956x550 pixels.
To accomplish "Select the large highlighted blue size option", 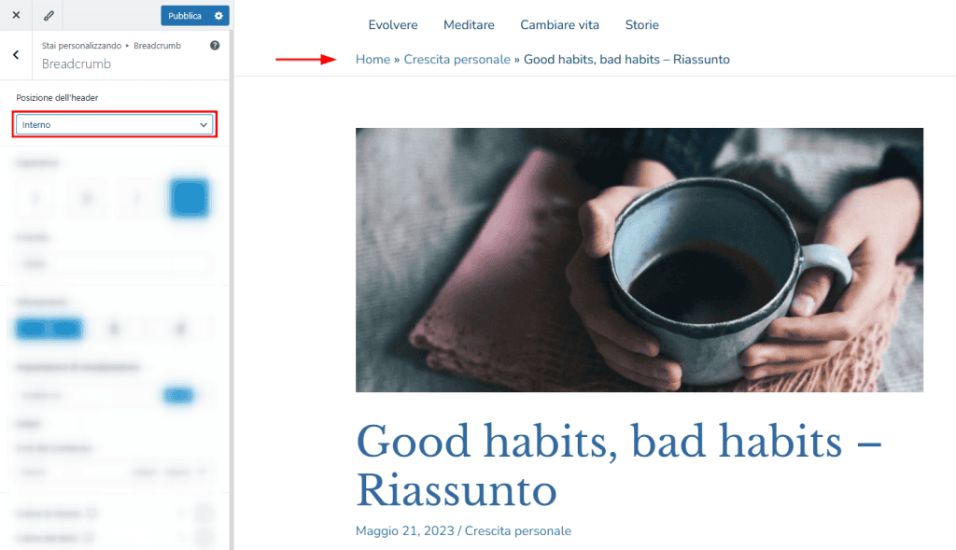I will [x=190, y=198].
